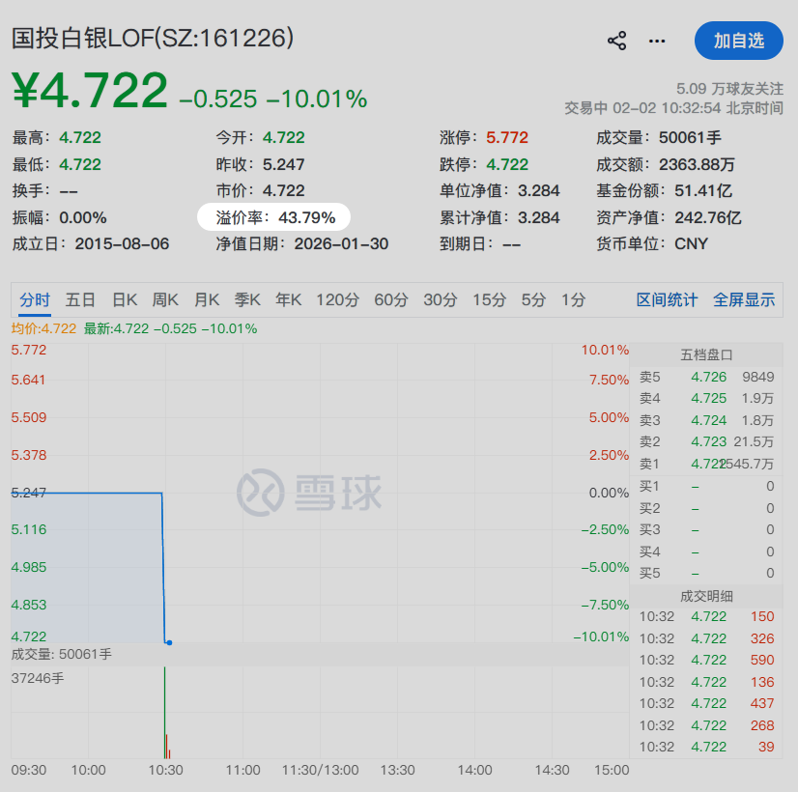The height and width of the screenshot is (792, 798).
Task: Click the 5.09 万球友关注 followers text
Action: pos(729,89)
